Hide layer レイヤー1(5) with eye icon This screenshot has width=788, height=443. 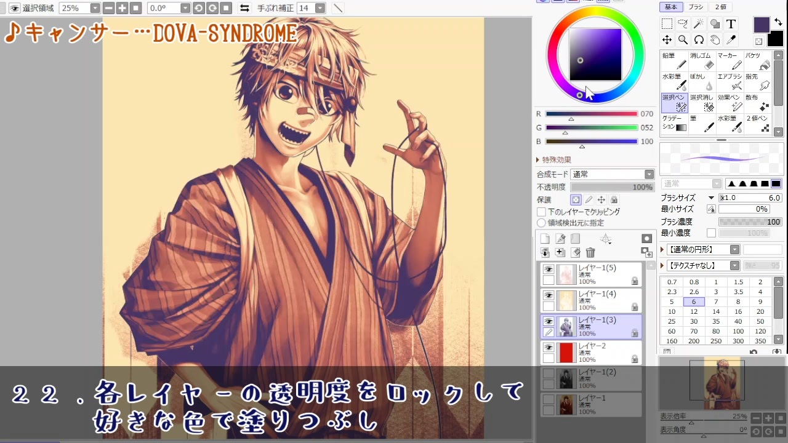tap(548, 269)
